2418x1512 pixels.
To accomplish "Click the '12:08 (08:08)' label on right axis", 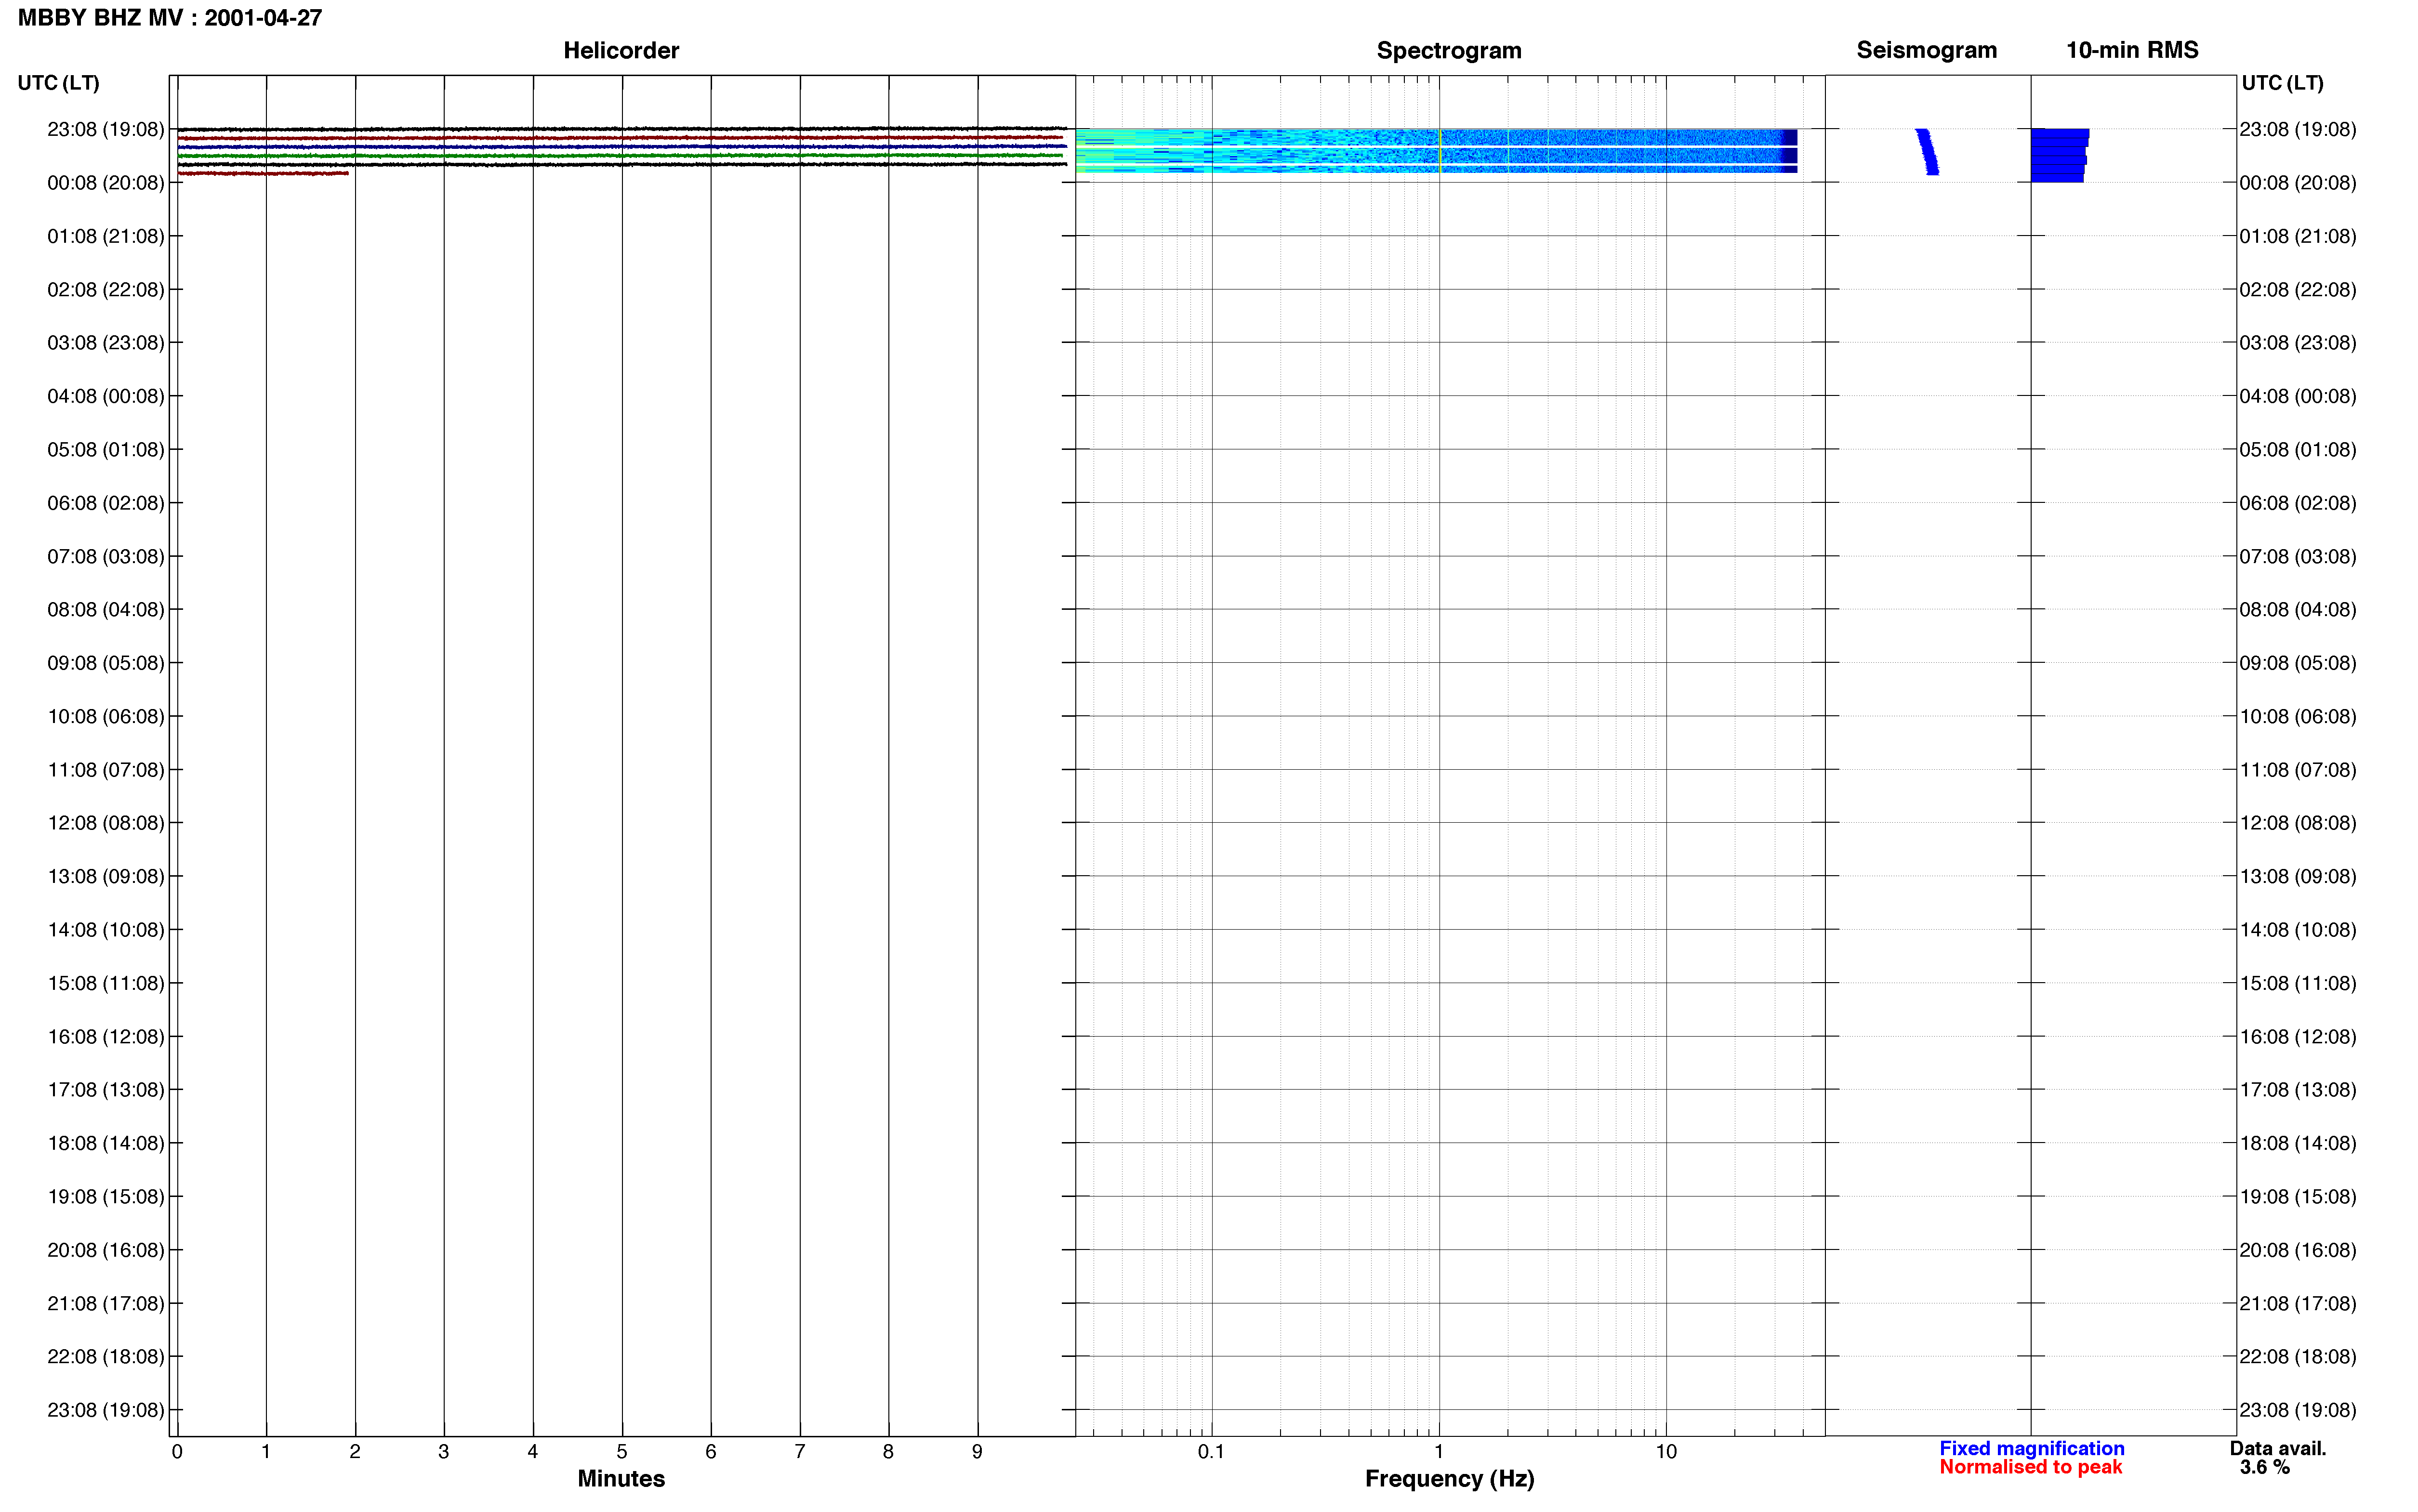I will 2297,823.
